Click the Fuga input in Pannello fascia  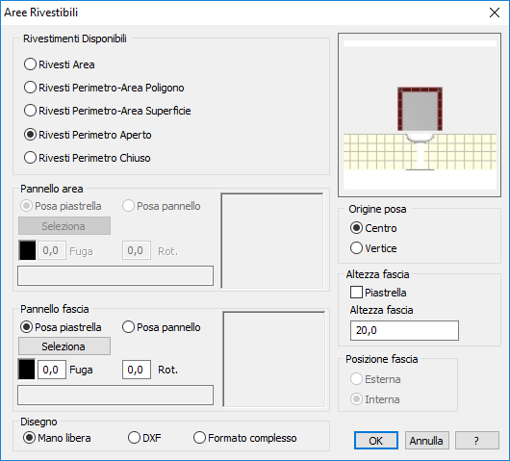point(52,370)
